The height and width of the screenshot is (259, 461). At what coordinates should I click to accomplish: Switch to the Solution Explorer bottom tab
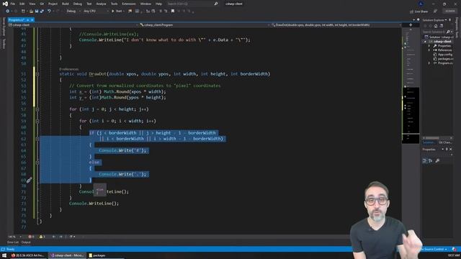pyautogui.click(x=429, y=142)
